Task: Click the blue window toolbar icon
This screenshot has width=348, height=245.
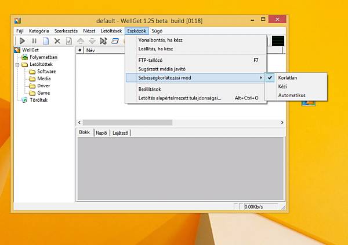Action: click(115, 41)
